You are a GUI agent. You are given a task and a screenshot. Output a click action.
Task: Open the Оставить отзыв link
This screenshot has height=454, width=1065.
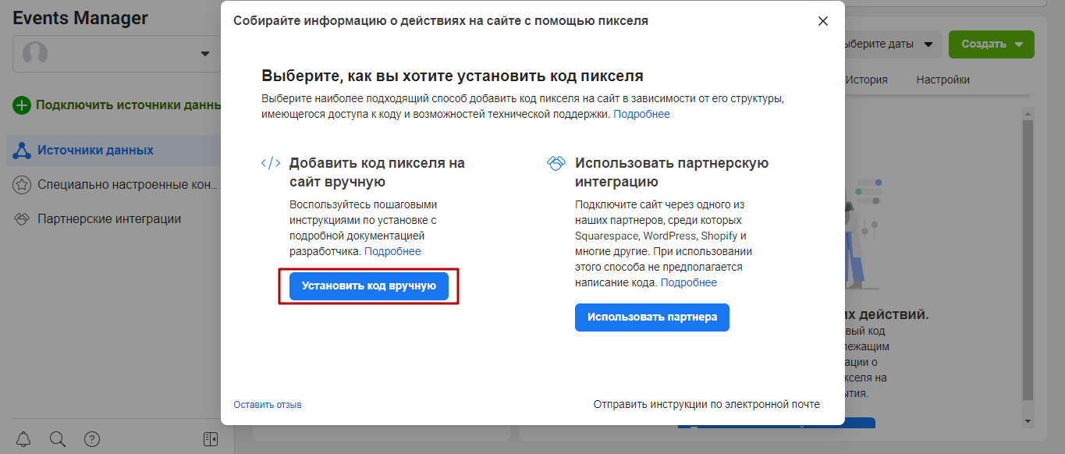point(267,405)
